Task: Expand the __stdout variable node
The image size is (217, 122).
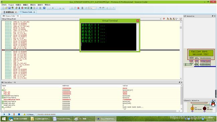Action: click(3, 107)
